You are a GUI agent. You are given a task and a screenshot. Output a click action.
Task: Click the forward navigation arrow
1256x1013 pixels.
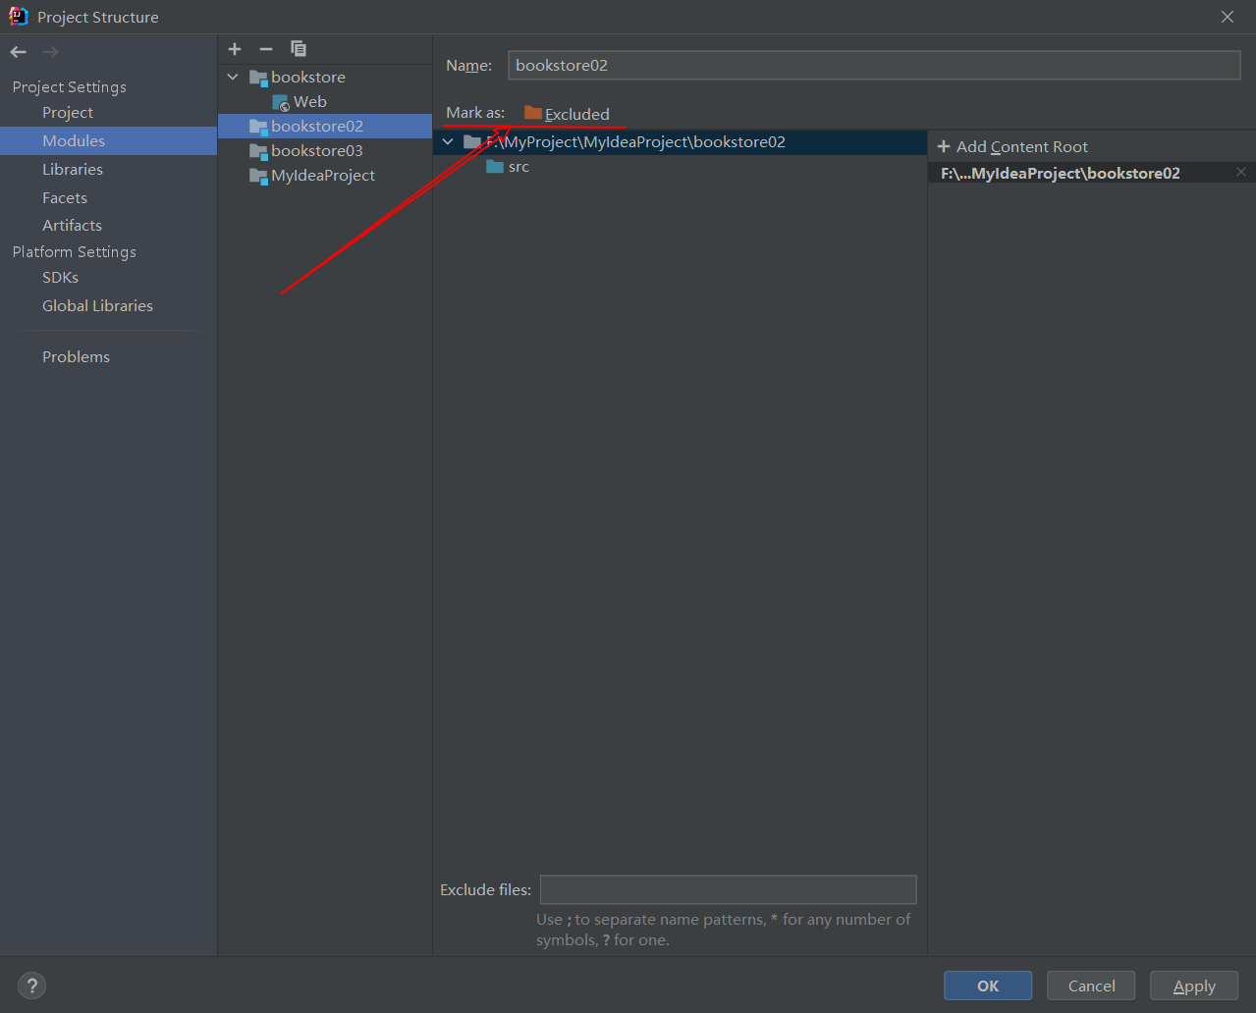tap(49, 51)
